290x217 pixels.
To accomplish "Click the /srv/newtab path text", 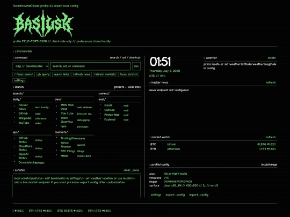I will [x=23, y=51].
